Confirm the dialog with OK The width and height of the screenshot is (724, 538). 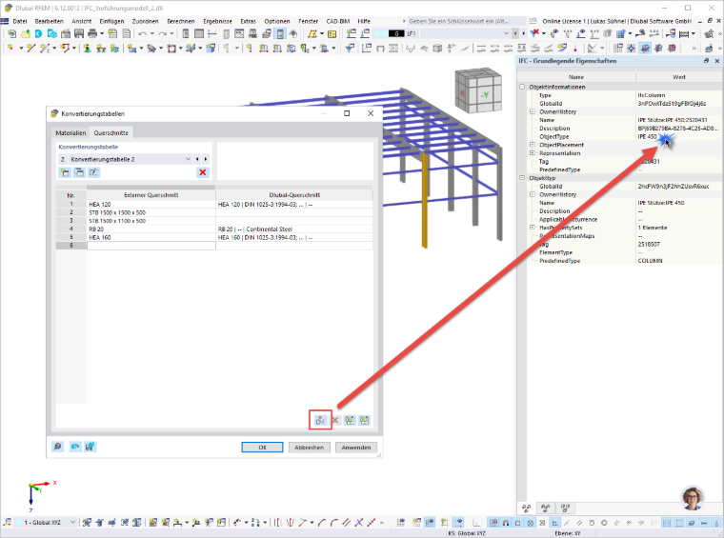point(262,448)
